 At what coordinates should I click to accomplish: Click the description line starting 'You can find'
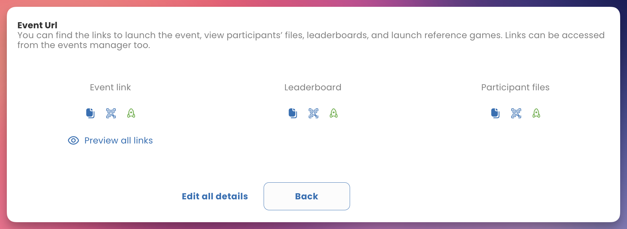coord(311,35)
